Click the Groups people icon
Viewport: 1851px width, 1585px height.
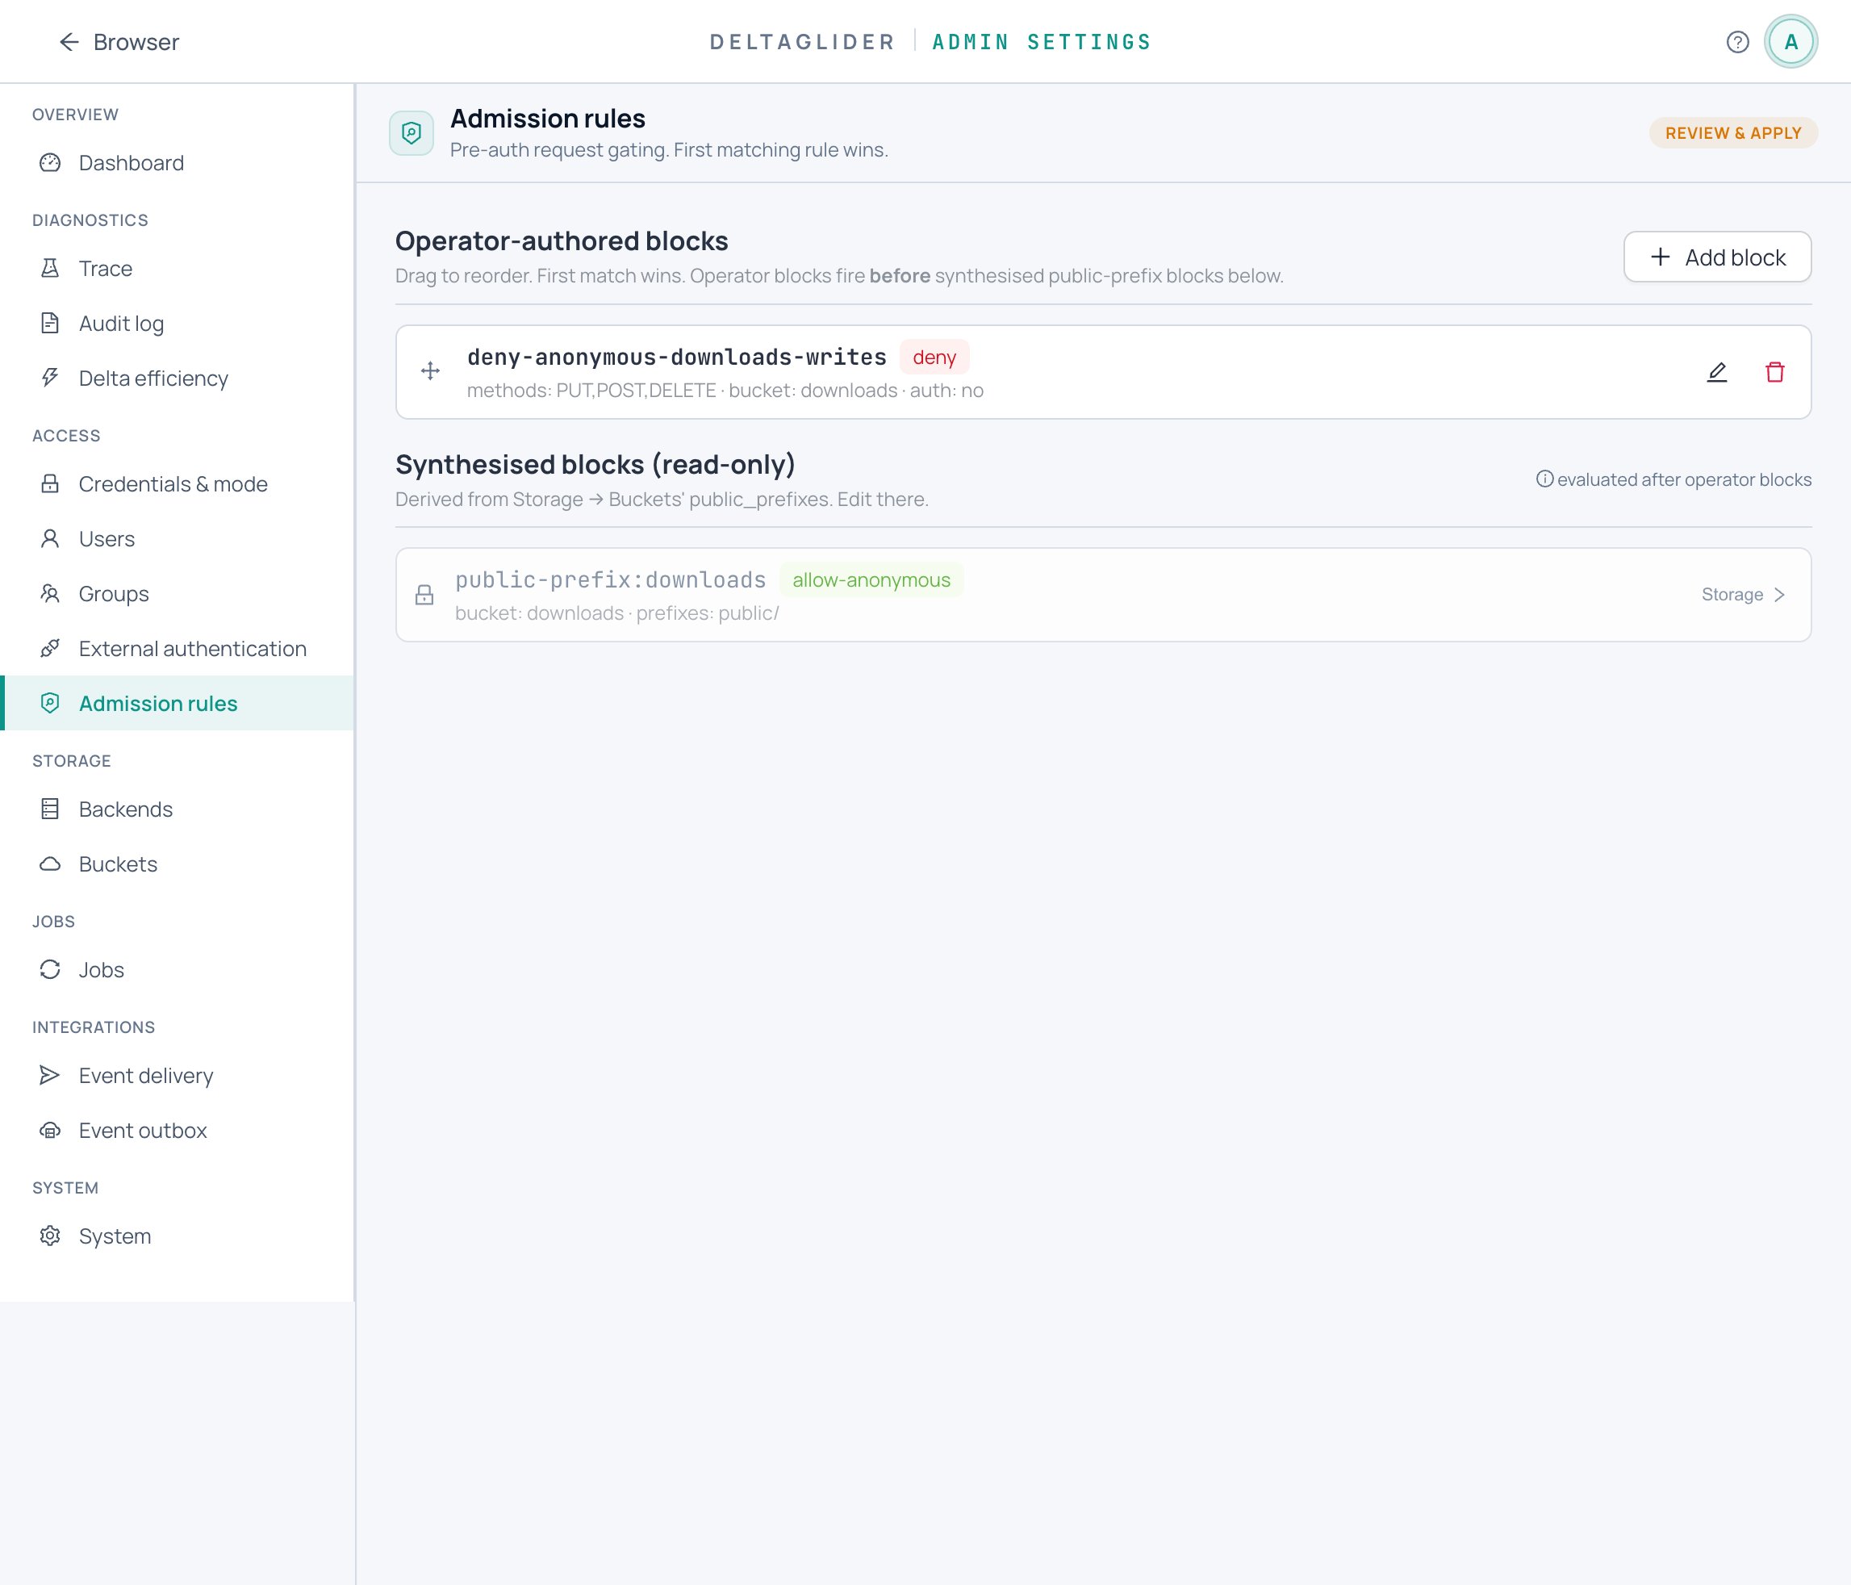click(x=50, y=593)
